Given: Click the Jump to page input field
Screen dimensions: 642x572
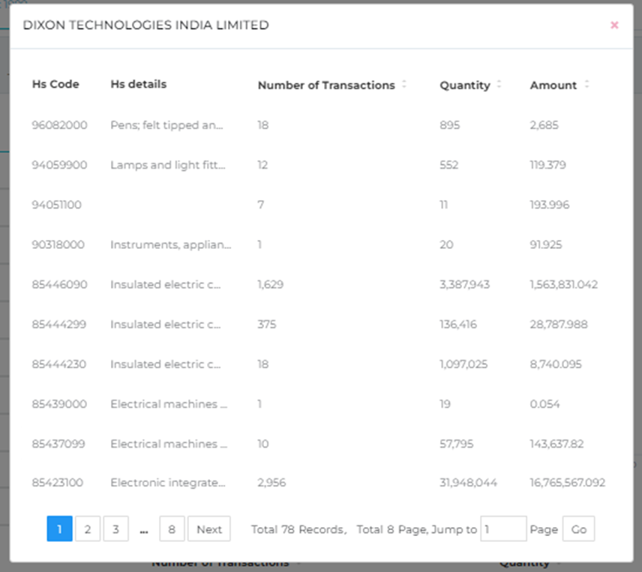Looking at the screenshot, I should [x=502, y=529].
